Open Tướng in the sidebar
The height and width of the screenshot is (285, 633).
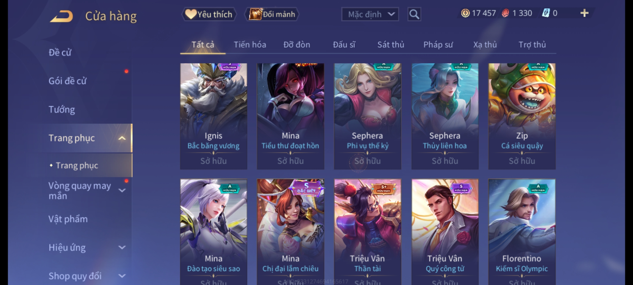(62, 110)
